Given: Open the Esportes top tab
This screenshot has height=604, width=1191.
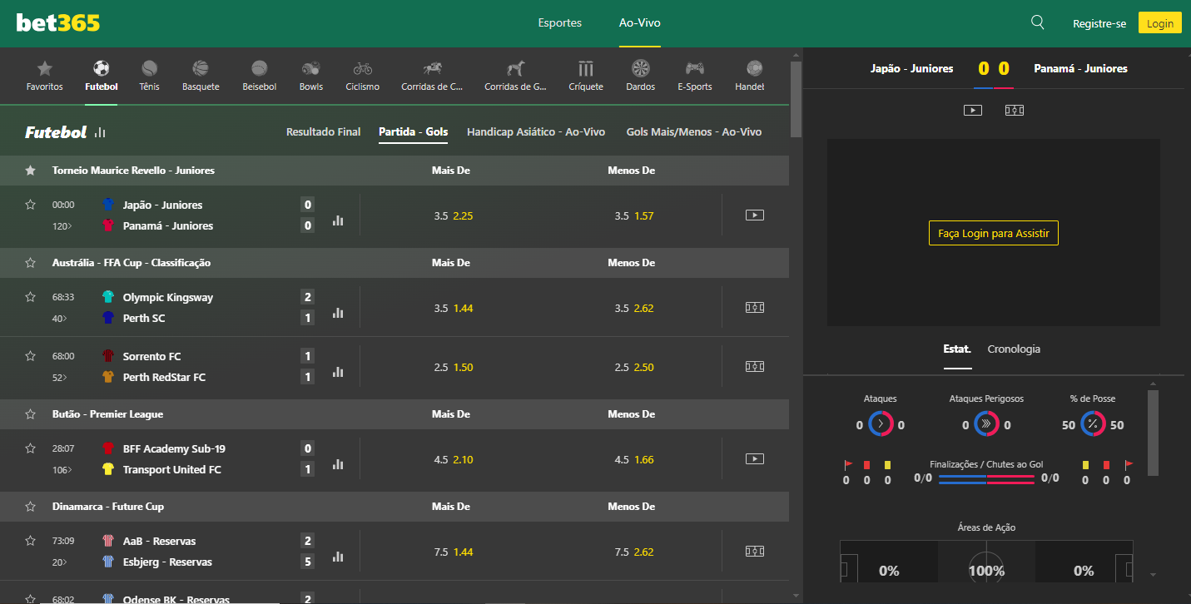Looking at the screenshot, I should (560, 23).
